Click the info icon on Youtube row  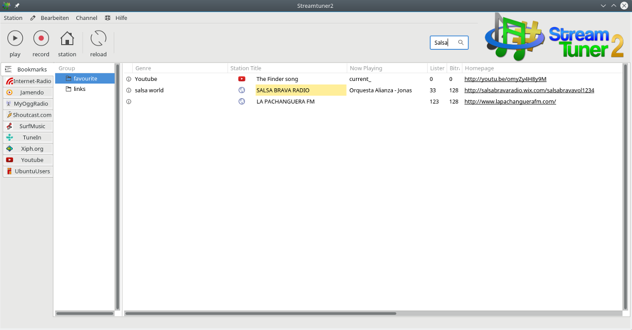[129, 79]
